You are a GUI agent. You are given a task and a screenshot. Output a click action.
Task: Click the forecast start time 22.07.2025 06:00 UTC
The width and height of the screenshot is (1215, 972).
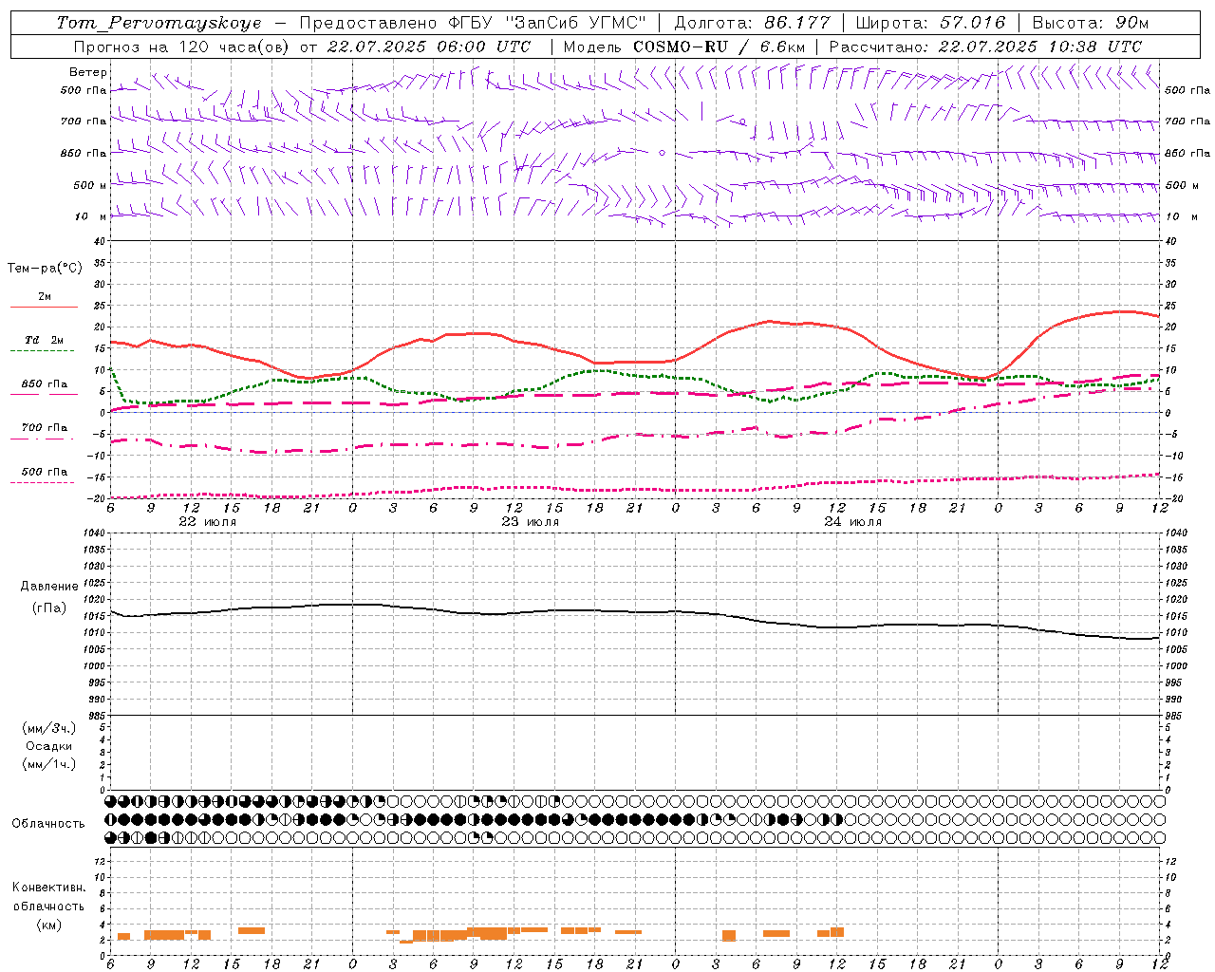point(429,47)
